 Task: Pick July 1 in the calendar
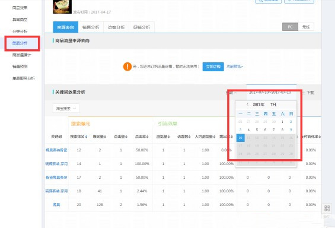pyautogui.click(x=282, y=122)
